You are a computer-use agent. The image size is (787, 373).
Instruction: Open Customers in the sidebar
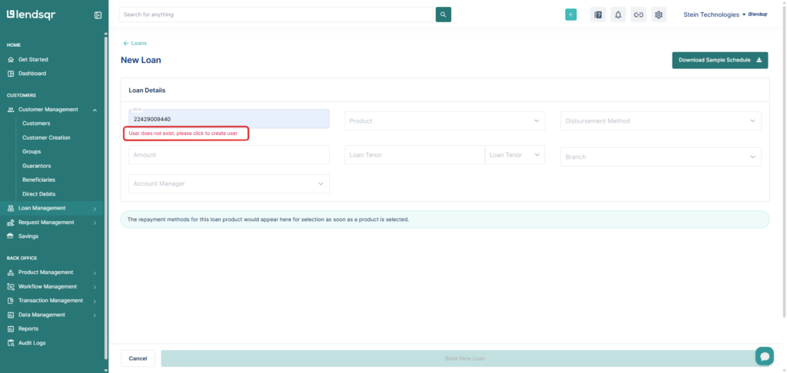(36, 123)
